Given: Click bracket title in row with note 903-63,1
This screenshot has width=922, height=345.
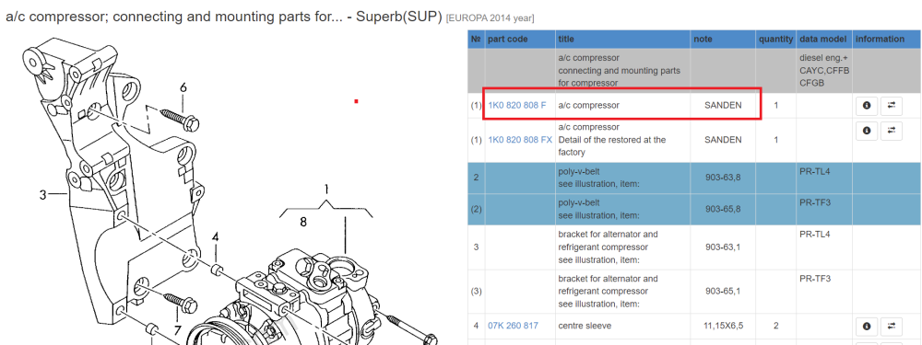Looking at the screenshot, I should coord(608,247).
